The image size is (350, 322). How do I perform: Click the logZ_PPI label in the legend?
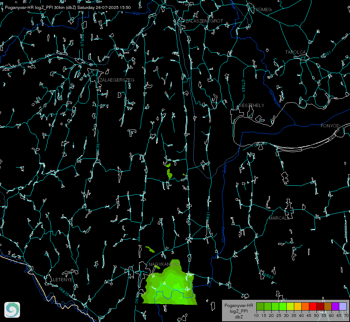[239, 311]
